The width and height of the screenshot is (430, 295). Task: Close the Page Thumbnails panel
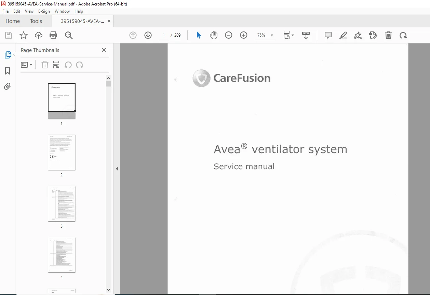tap(104, 50)
